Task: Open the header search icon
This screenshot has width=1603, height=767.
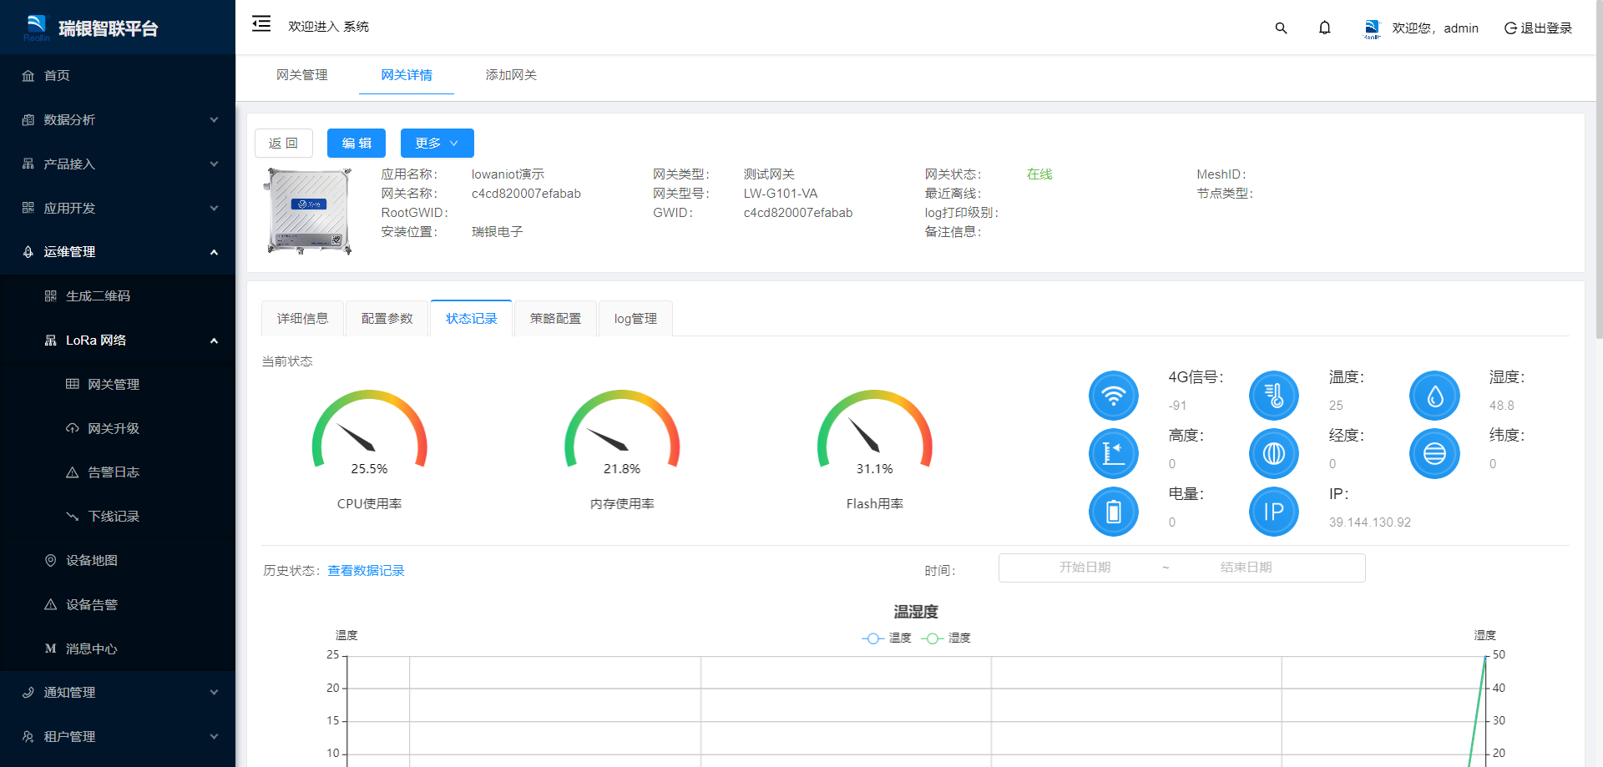Action: click(1281, 28)
